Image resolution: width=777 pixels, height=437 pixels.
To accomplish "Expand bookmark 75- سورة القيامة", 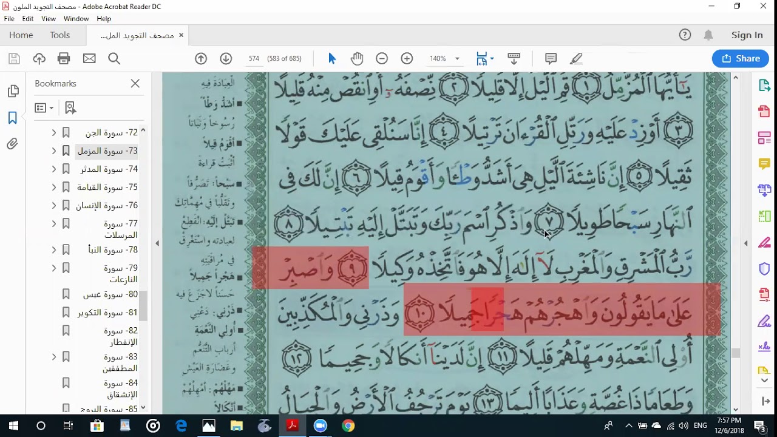I will point(53,187).
